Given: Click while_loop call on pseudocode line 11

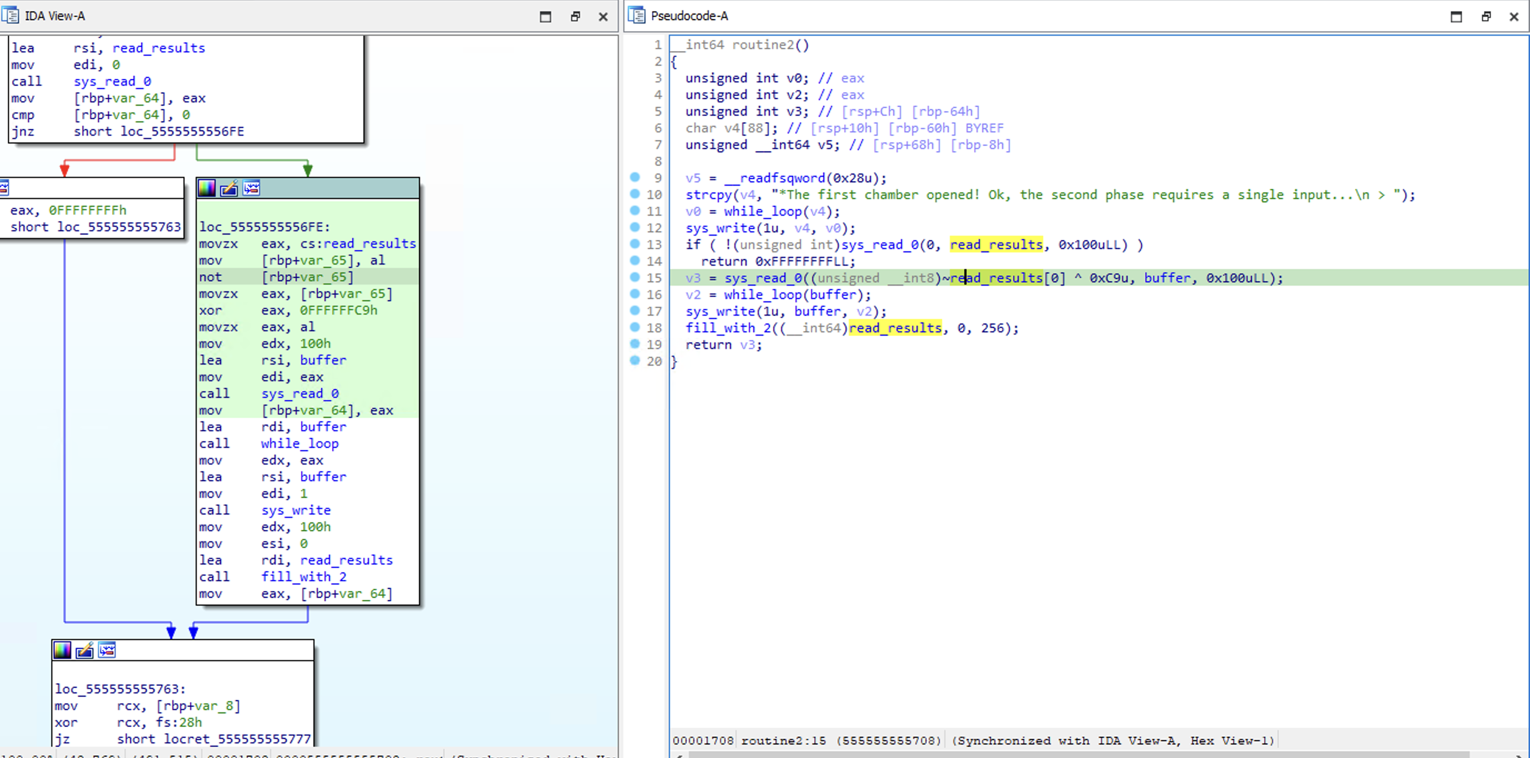Looking at the screenshot, I should click(x=763, y=212).
